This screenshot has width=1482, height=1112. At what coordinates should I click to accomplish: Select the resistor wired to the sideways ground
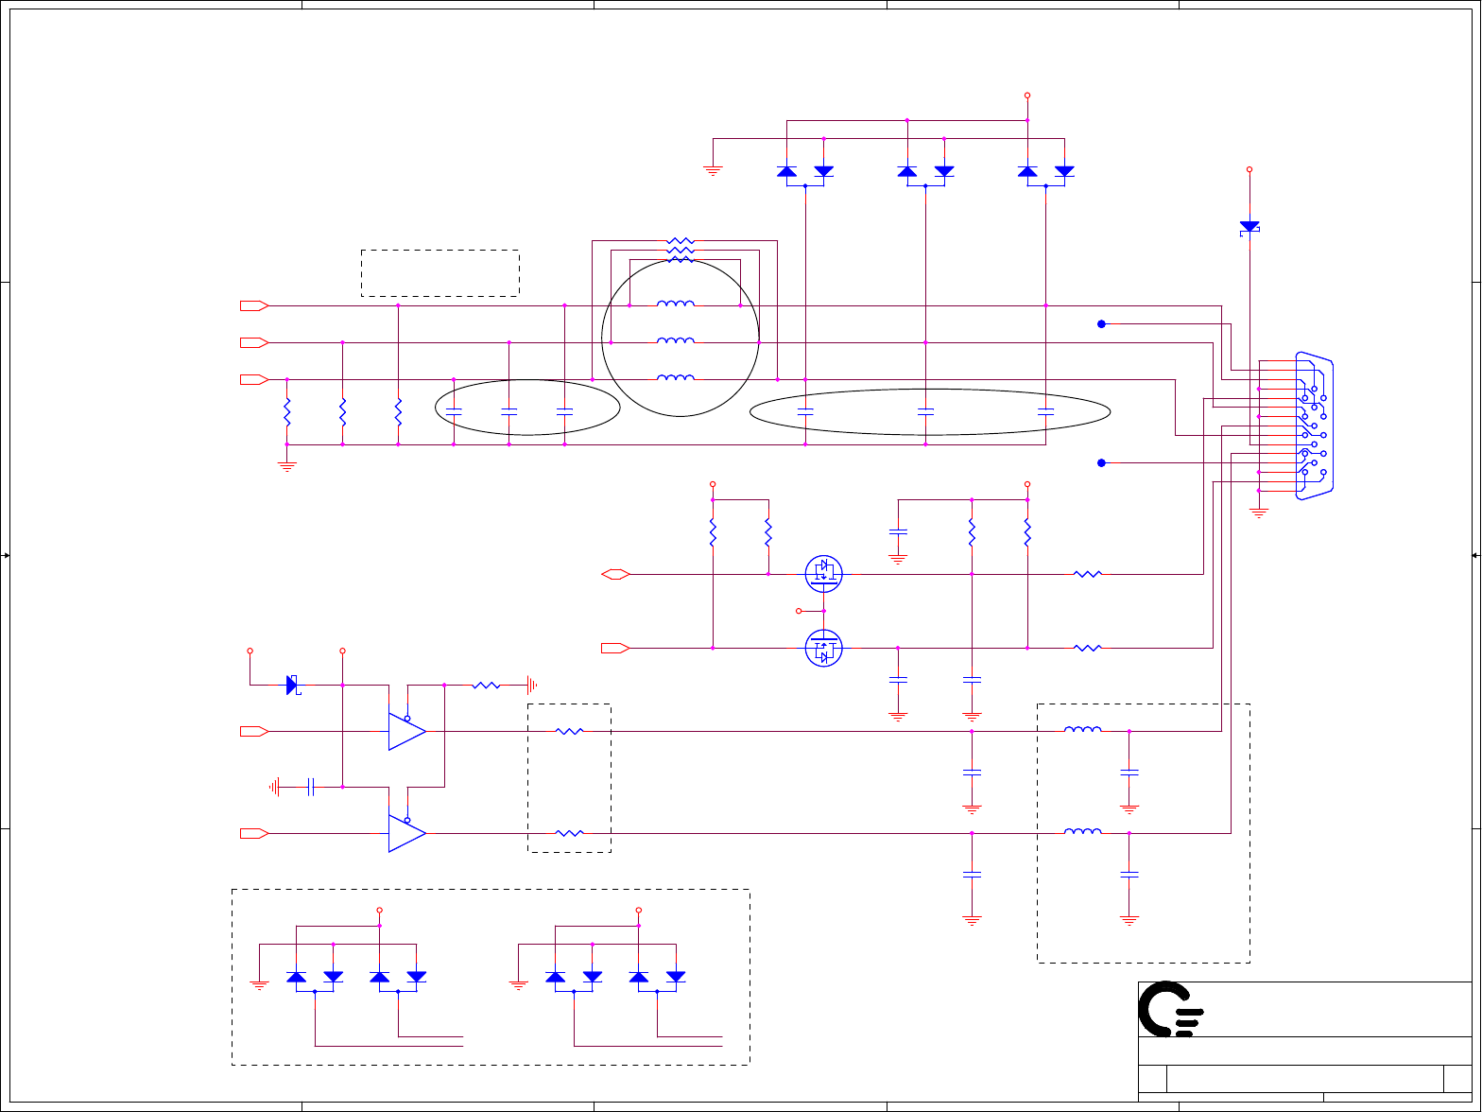click(486, 685)
